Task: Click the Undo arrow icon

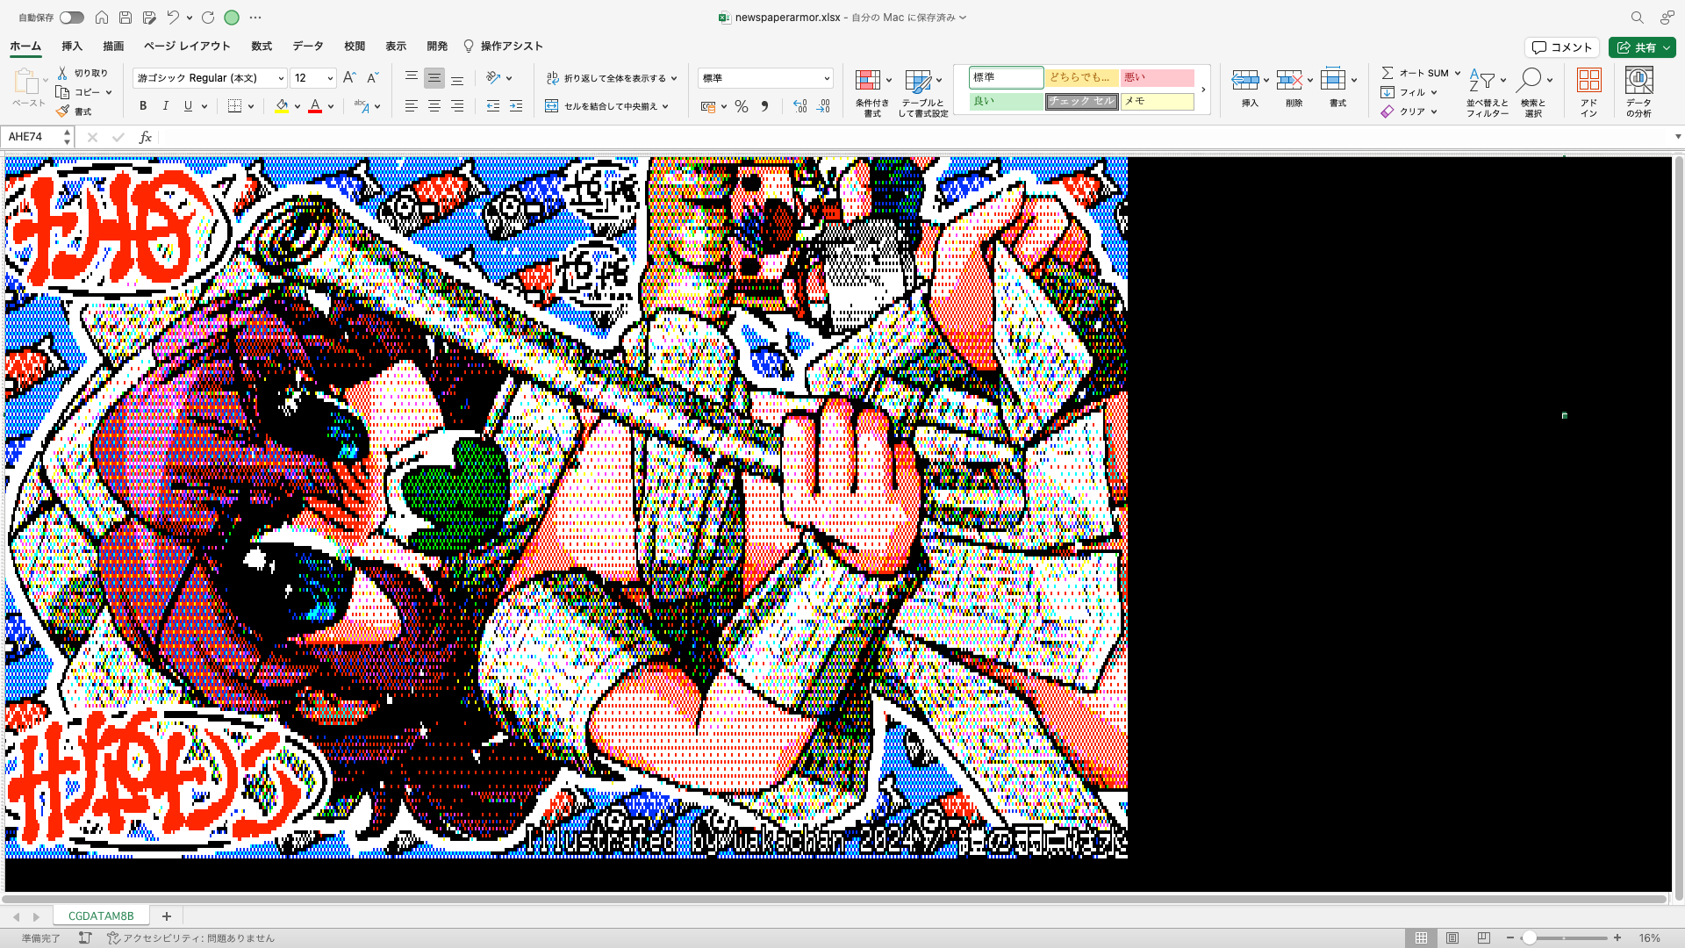Action: point(173,18)
